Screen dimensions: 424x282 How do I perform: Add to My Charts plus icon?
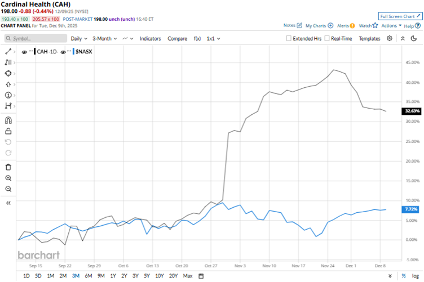[330, 26]
